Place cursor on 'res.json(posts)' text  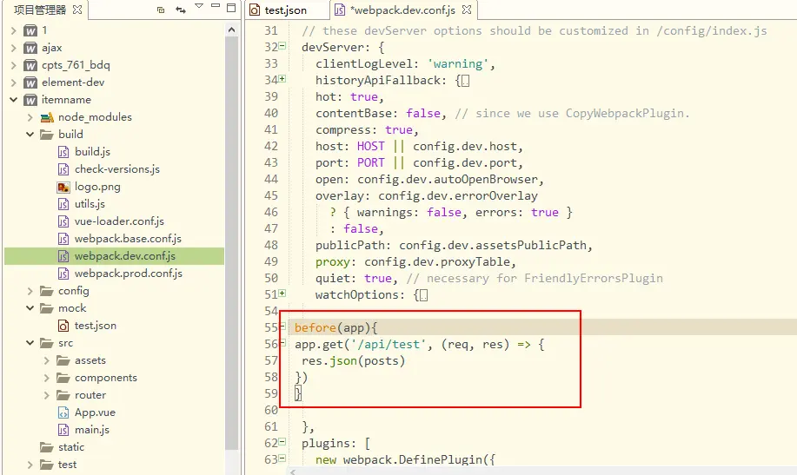pyautogui.click(x=353, y=361)
